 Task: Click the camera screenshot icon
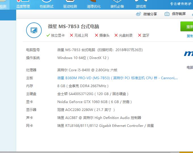pos(167,14)
